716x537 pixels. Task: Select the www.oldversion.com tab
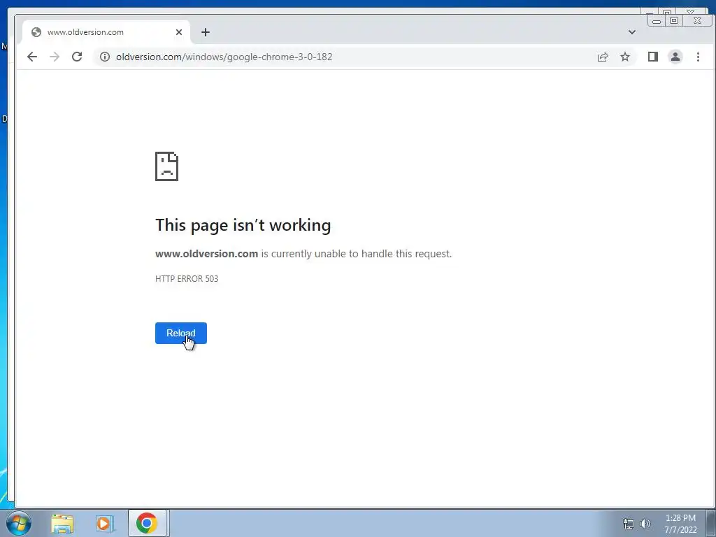105,32
